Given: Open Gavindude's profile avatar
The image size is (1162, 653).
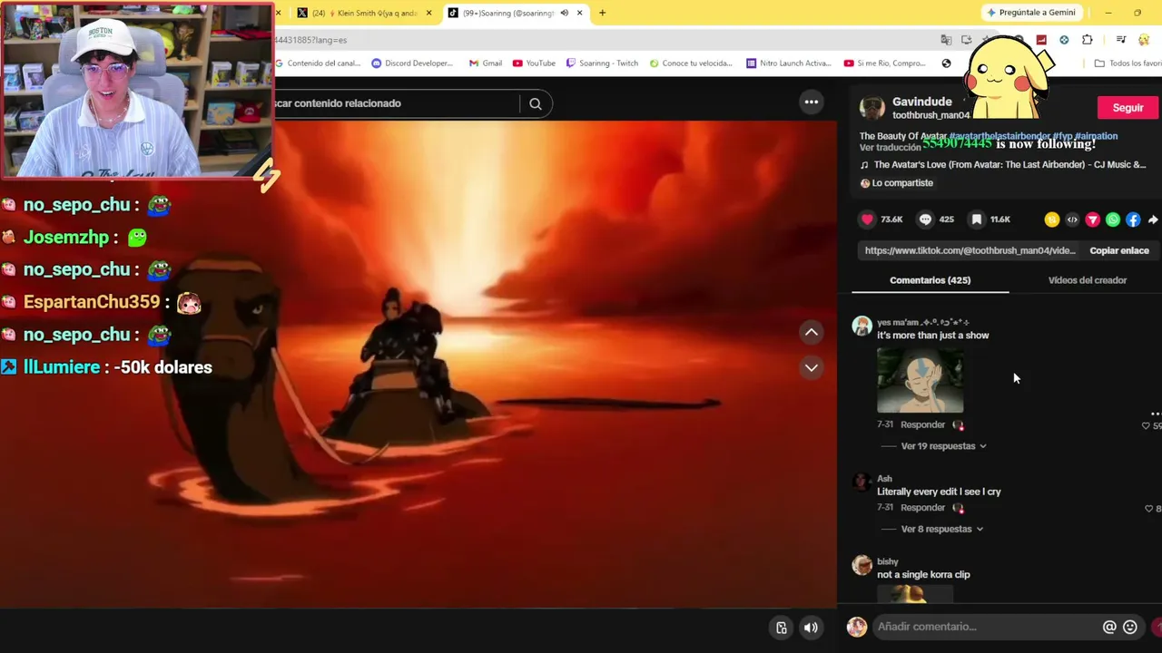Looking at the screenshot, I should pos(871,108).
